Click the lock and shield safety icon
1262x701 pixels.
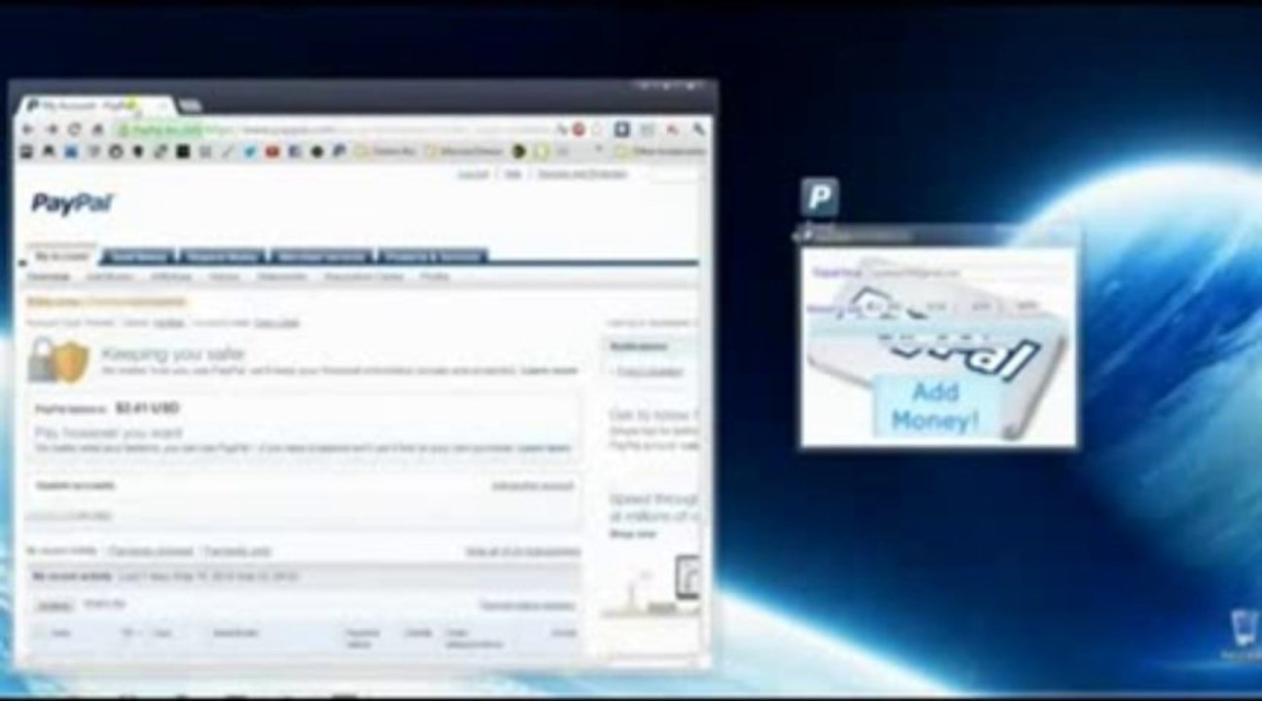[x=58, y=360]
